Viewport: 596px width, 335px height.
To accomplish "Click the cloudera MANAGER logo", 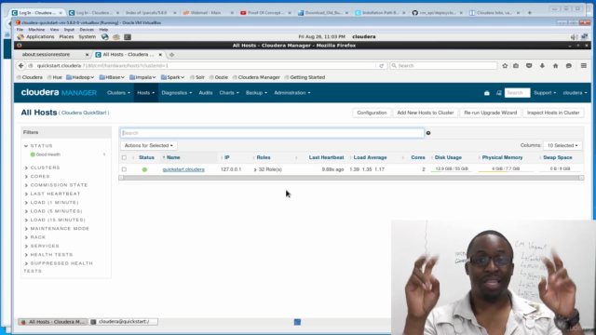I will point(59,93).
